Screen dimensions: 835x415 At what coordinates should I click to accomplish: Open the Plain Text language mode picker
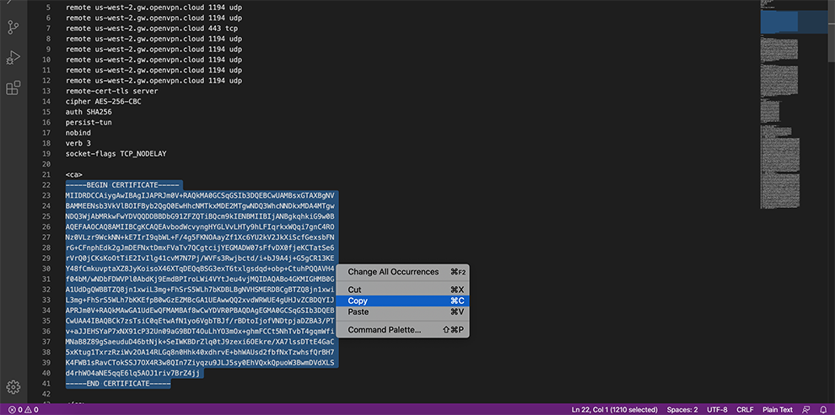(x=778, y=409)
